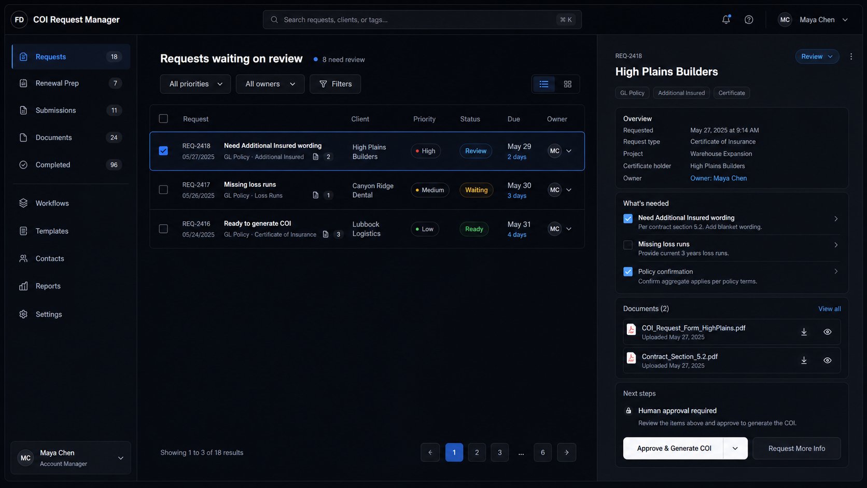Open Submissions in the sidebar
Screen dimensions: 867x488
pyautogui.click(x=71, y=110)
